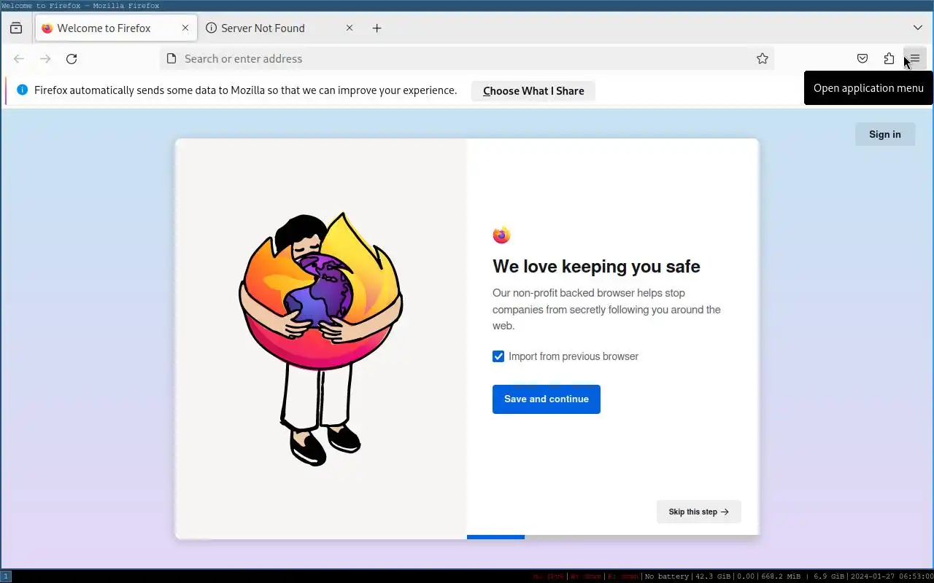Bookmark this page with star icon
Image resolution: width=934 pixels, height=583 pixels.
coord(763,58)
